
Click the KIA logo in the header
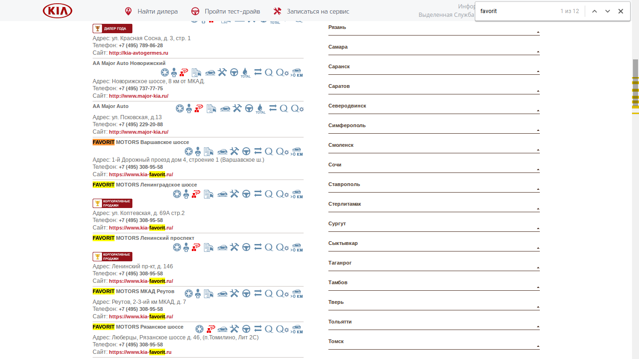58,11
